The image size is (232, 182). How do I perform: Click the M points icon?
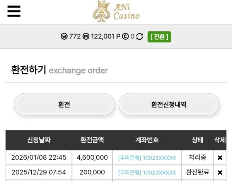pos(86,37)
